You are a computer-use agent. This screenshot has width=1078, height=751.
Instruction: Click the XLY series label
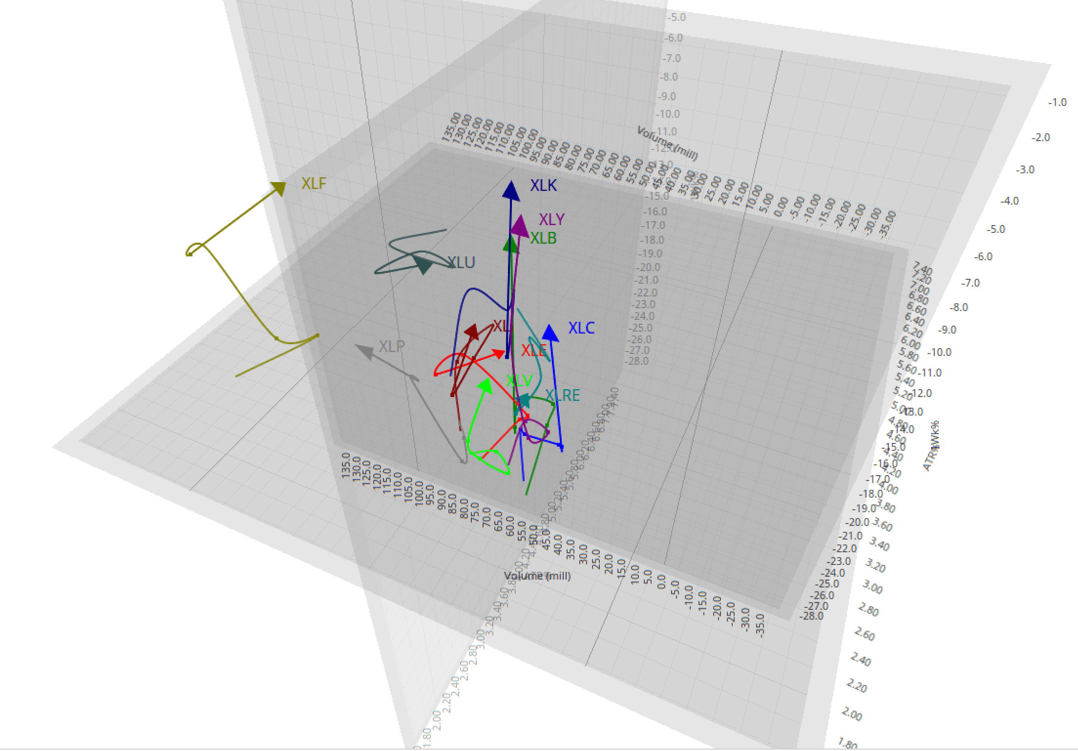552,220
